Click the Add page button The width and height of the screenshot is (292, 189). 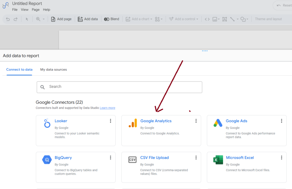[x=61, y=19]
